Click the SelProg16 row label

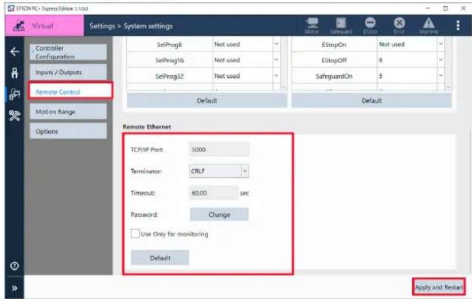coord(170,60)
